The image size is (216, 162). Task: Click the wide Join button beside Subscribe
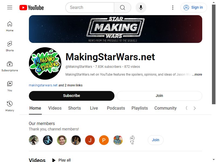coord(159,96)
